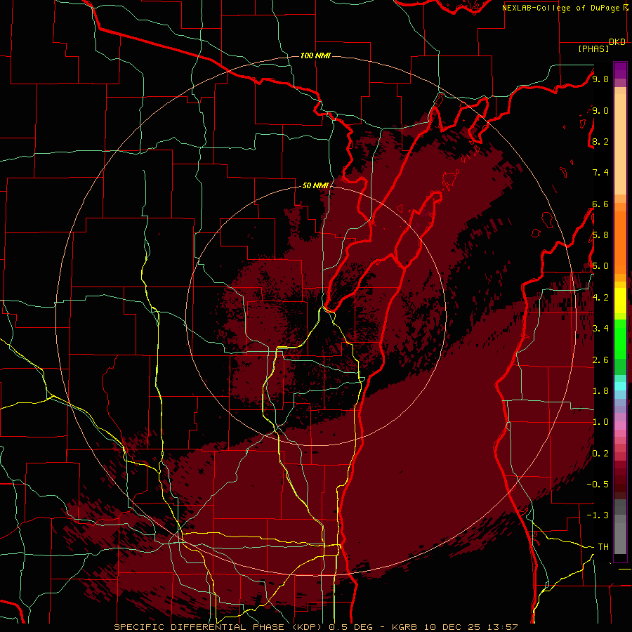Click the 1.8 value on the color scale
The image size is (632, 632).
tap(600, 391)
